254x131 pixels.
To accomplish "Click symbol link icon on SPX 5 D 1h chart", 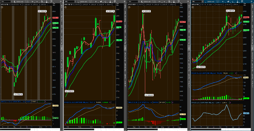I will 15,2.
